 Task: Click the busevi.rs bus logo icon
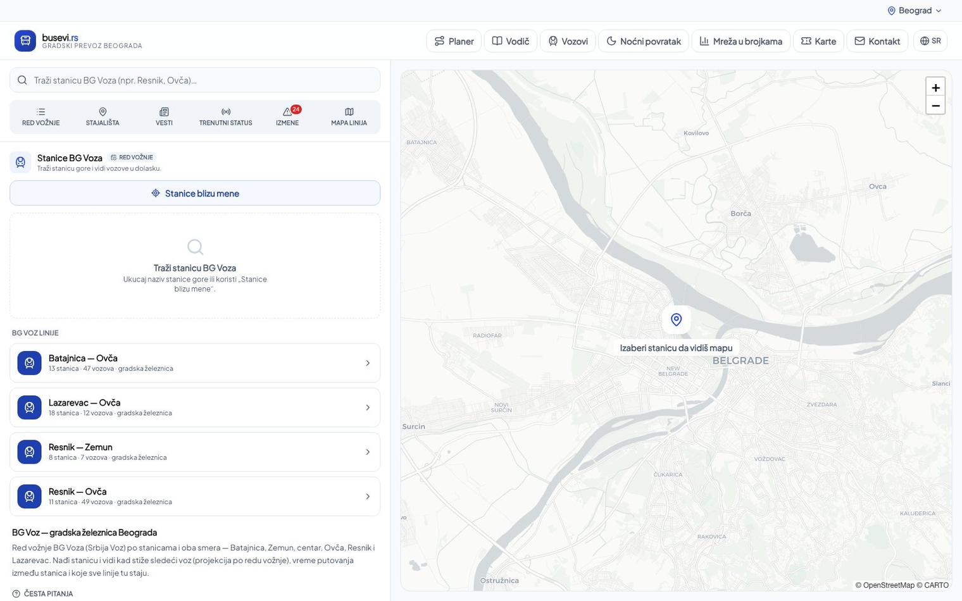[x=25, y=41]
